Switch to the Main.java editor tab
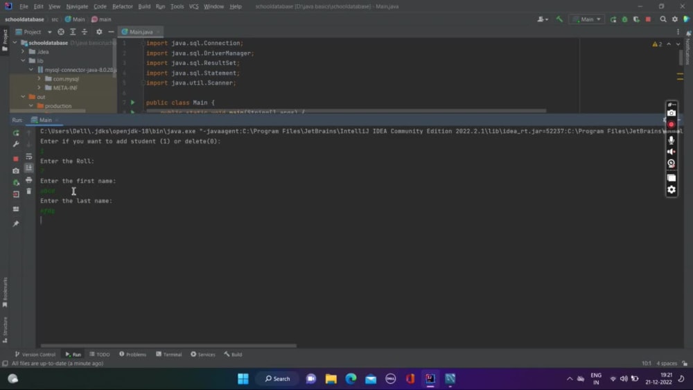Image resolution: width=693 pixels, height=390 pixels. point(141,32)
